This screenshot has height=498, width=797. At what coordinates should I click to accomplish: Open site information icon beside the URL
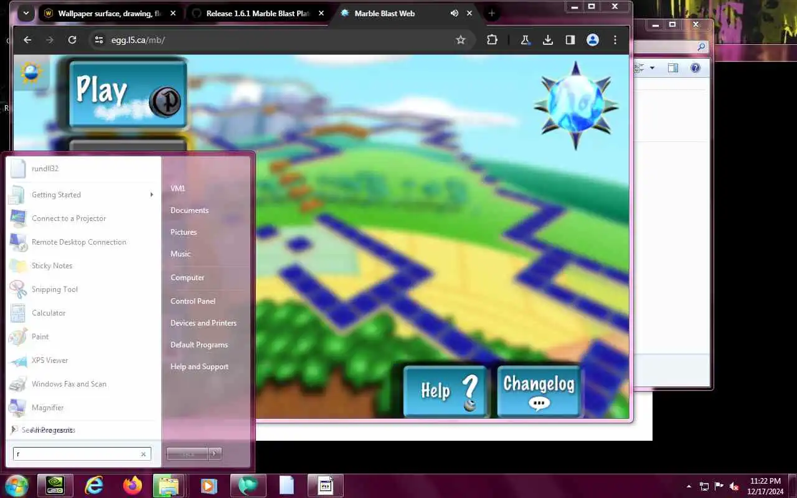(x=98, y=40)
